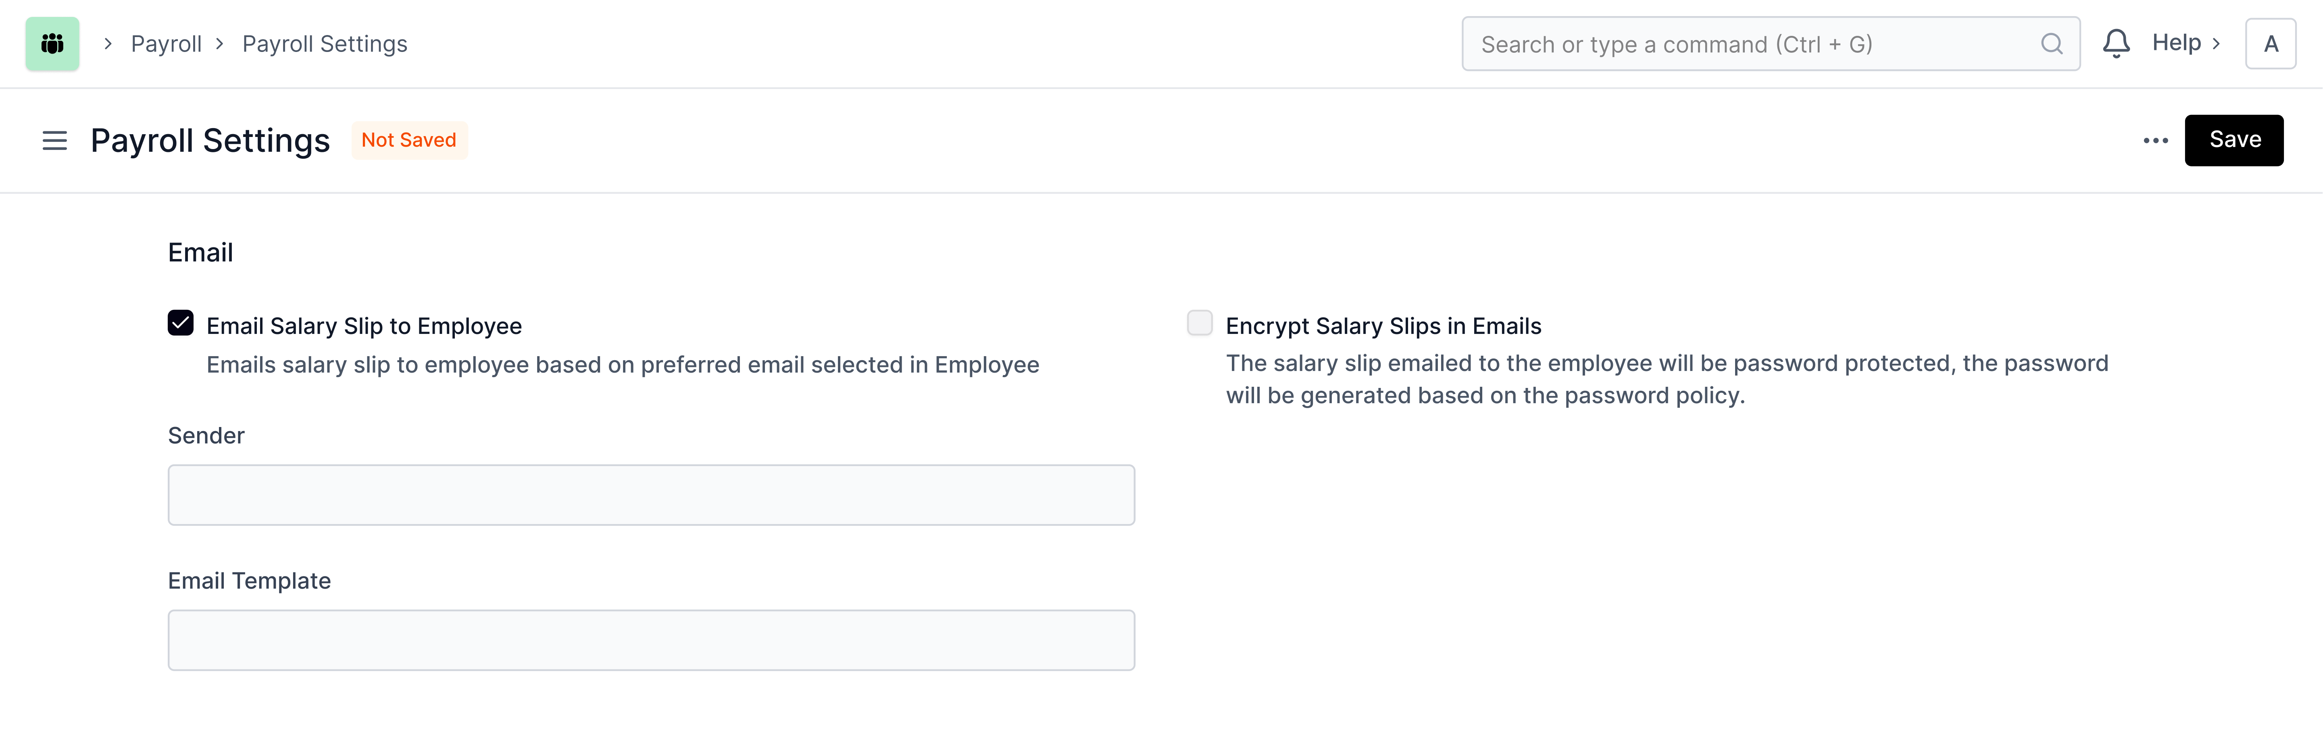This screenshot has width=2323, height=738.
Task: Expand the Help dropdown
Action: click(2185, 43)
